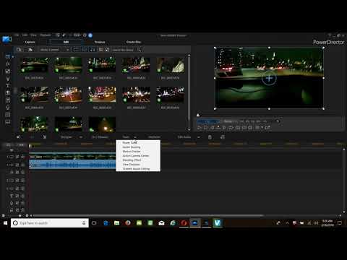Click the Import Media icon in library toolbar
Image resolution: width=347 pixels, height=260 pixels.
coord(19,50)
